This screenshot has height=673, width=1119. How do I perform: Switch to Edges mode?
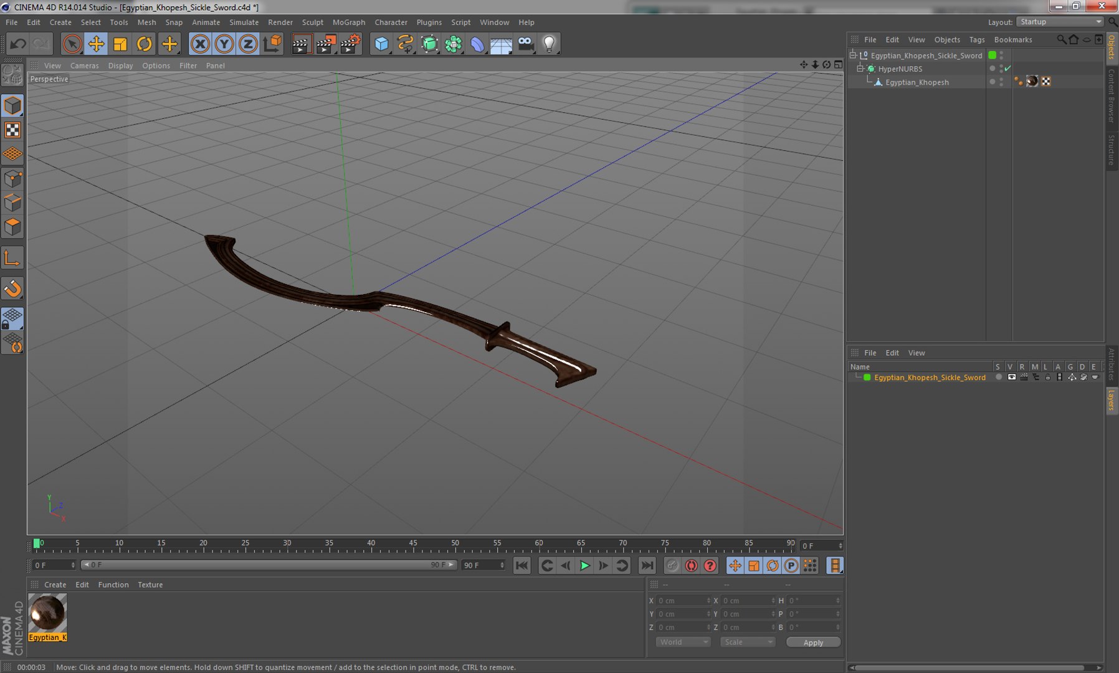(x=12, y=203)
